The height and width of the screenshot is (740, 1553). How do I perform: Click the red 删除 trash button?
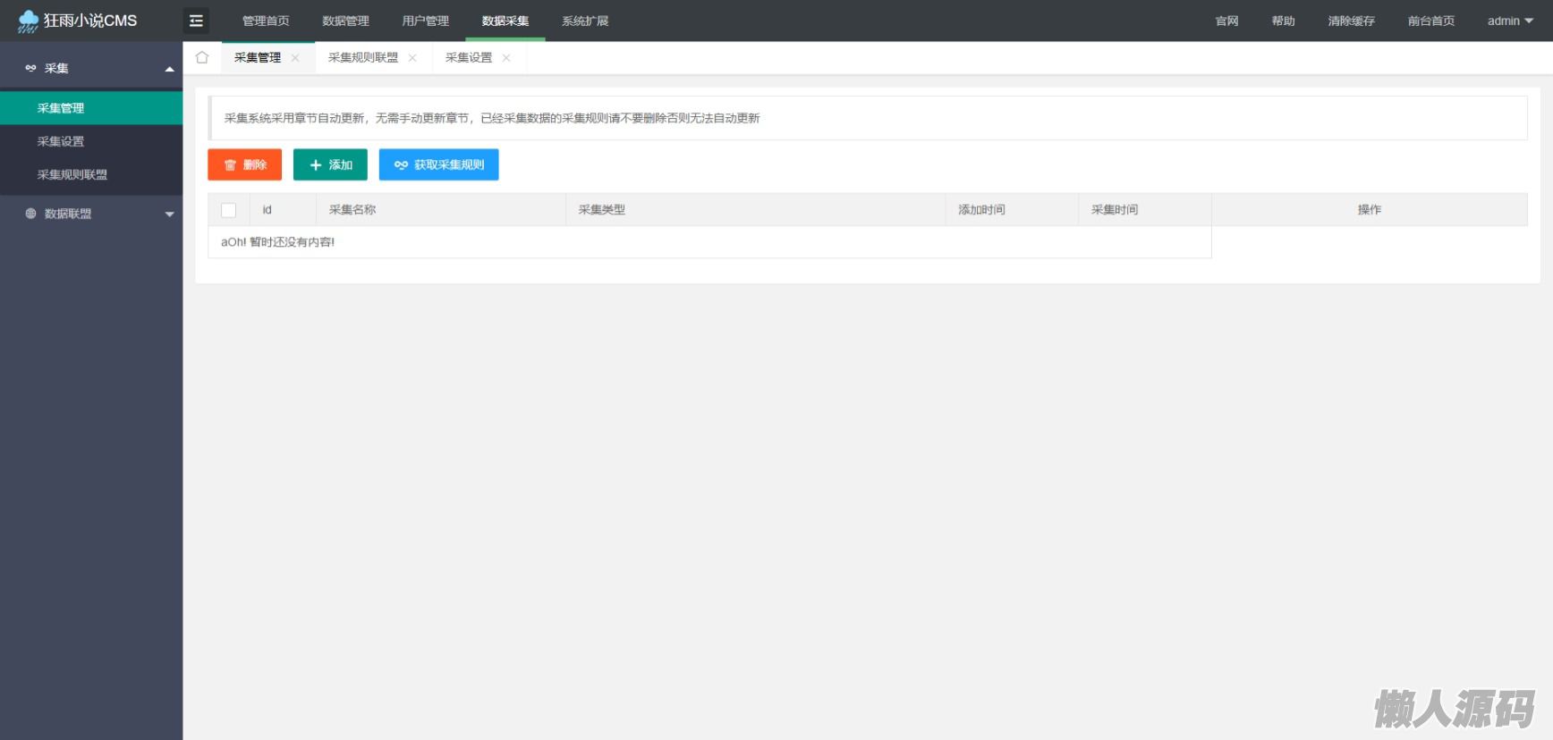[244, 164]
